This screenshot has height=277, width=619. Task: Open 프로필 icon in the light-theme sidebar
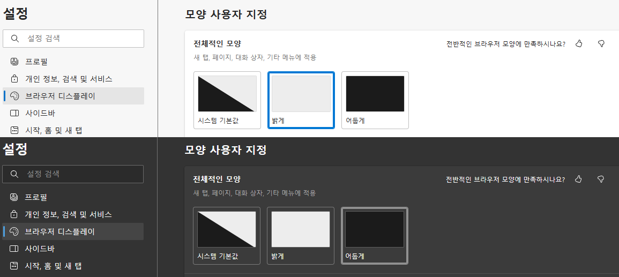coord(14,62)
